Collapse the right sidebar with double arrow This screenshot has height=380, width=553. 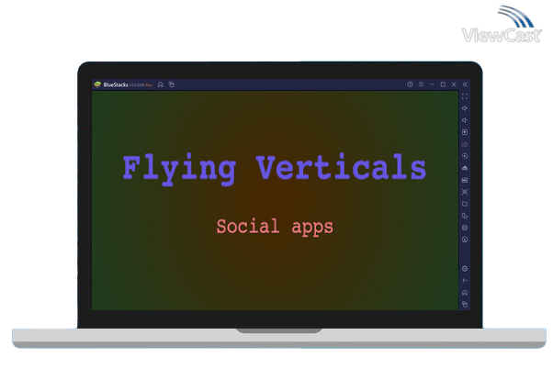point(465,84)
